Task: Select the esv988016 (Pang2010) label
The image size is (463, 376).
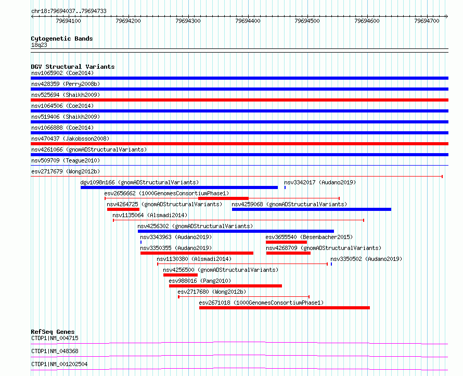Action: [200, 281]
